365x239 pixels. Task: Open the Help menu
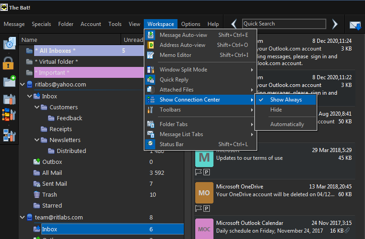tap(213, 24)
